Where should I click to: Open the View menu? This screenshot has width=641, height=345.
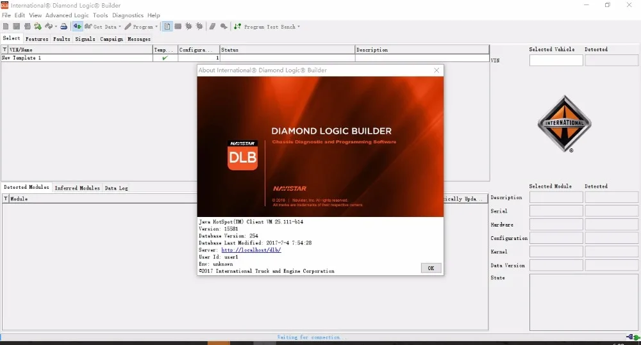point(35,15)
